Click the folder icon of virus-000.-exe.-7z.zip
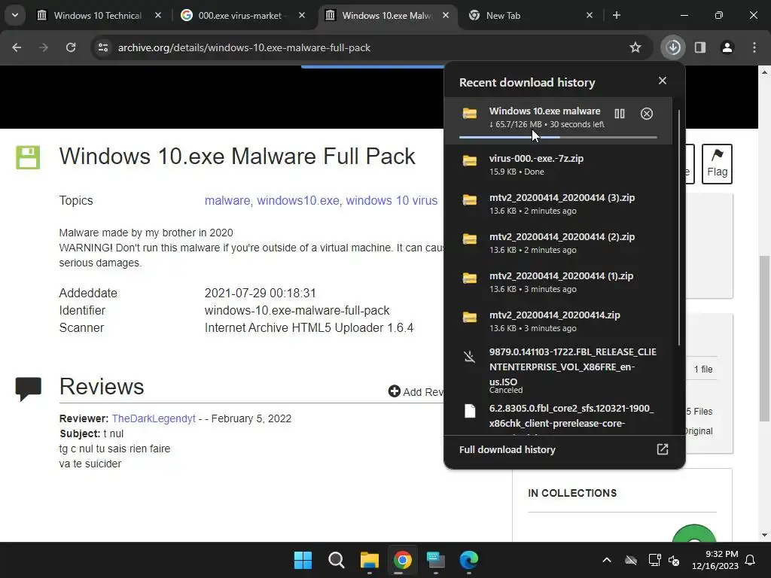771x578 pixels. [x=470, y=161]
